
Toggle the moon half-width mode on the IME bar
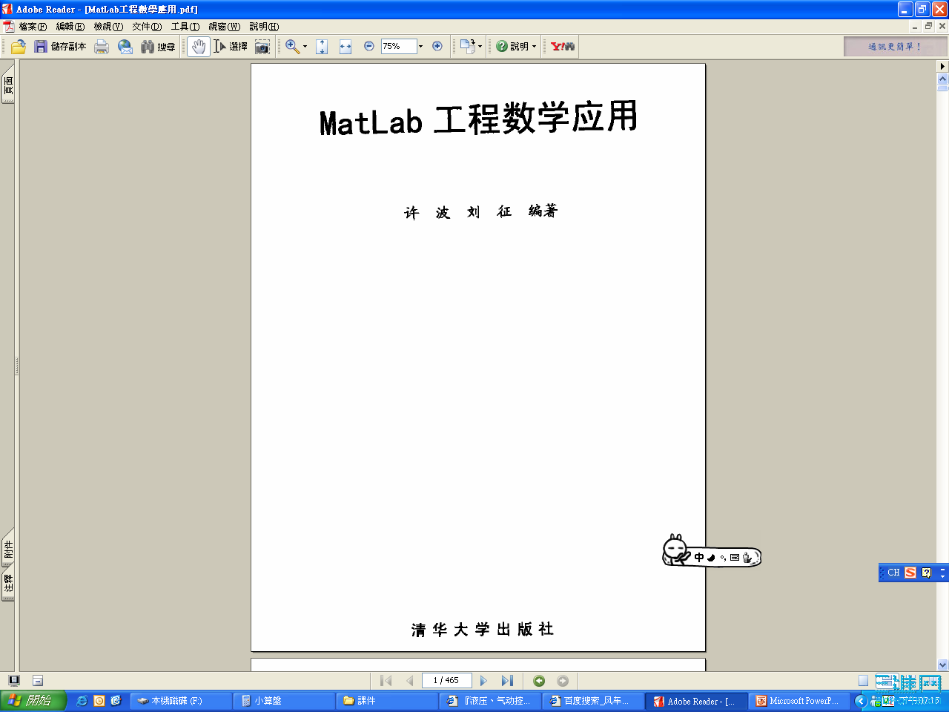(x=711, y=558)
